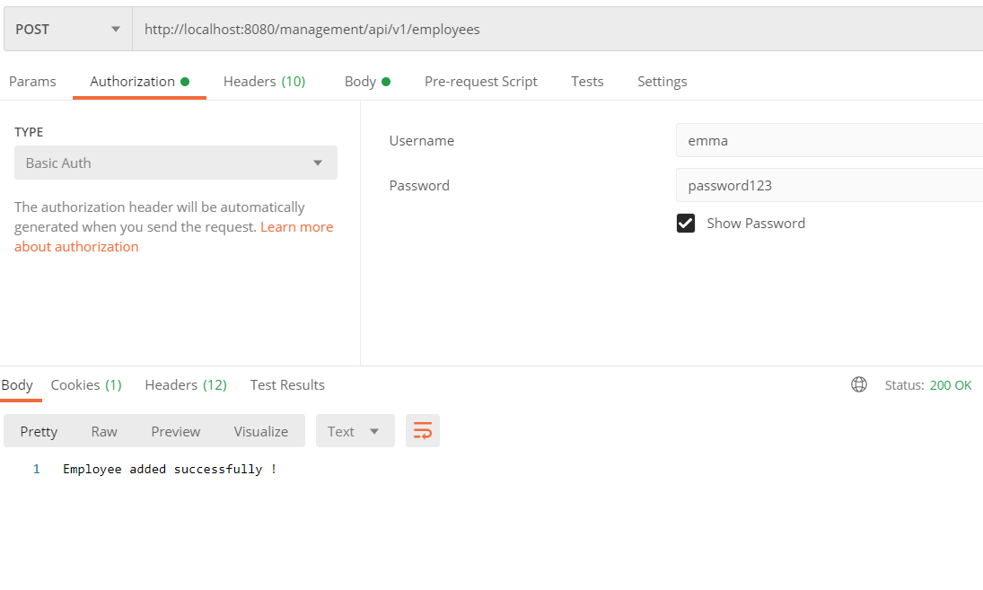The image size is (983, 590).
Task: Switch to the Params tab
Action: 32,82
